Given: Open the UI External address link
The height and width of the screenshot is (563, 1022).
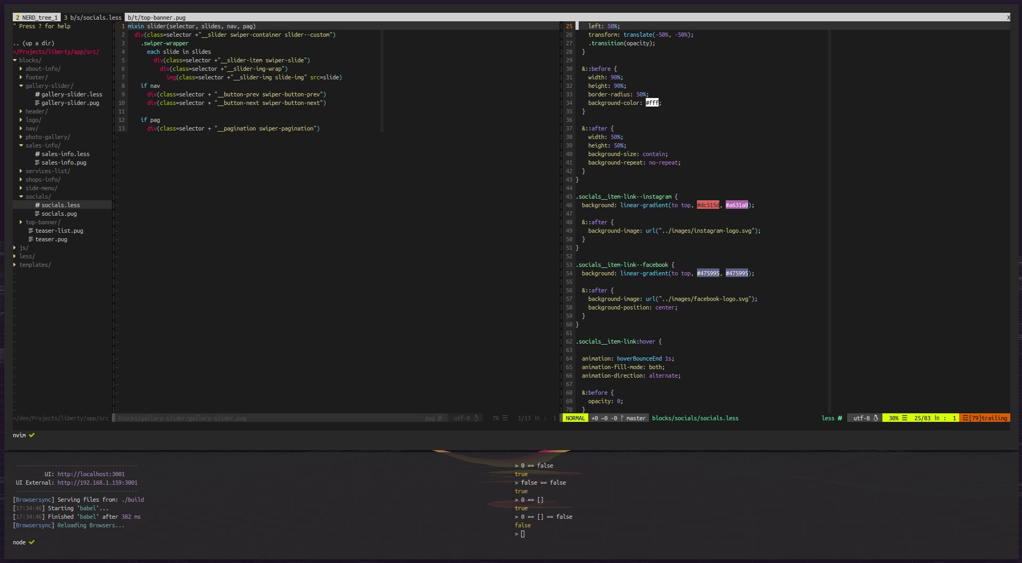Looking at the screenshot, I should point(98,483).
